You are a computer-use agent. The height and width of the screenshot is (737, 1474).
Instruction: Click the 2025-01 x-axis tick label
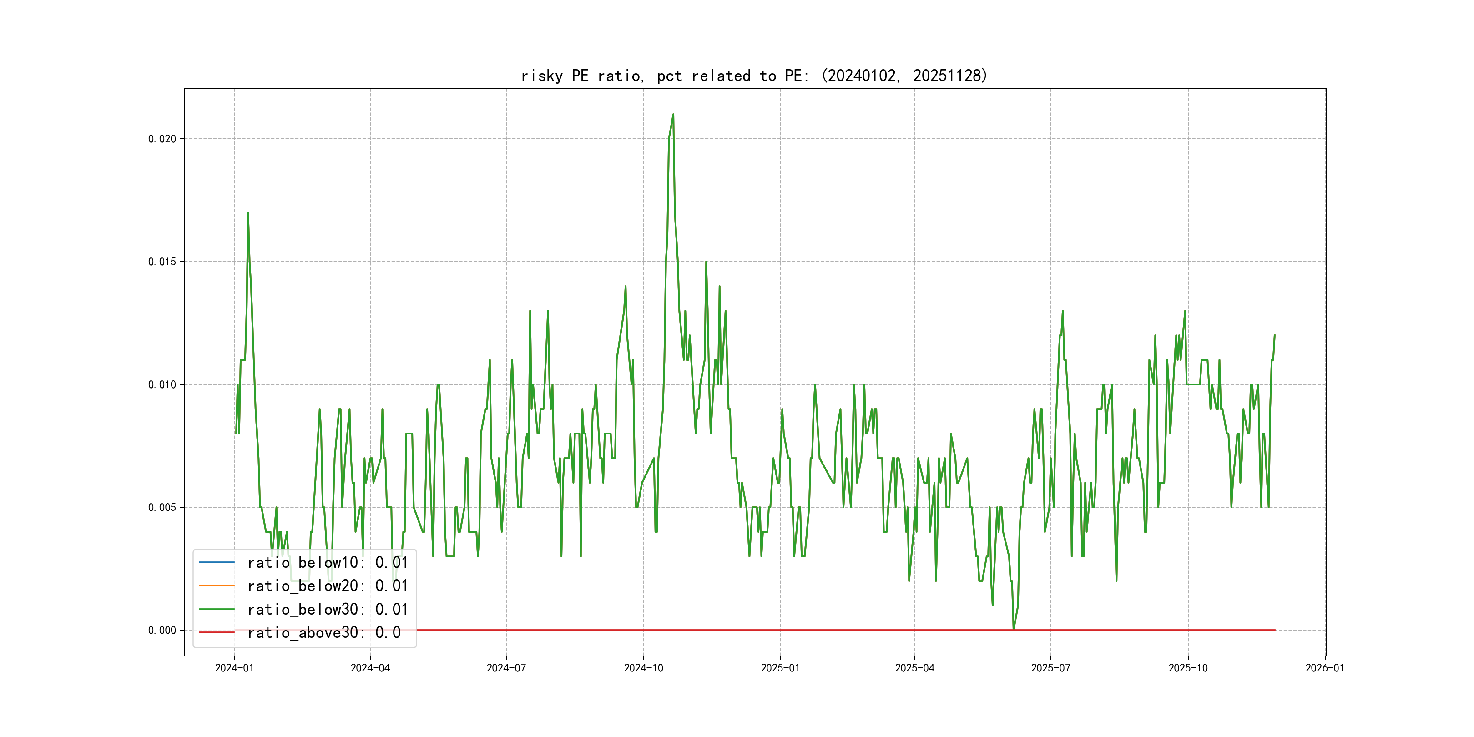780,668
